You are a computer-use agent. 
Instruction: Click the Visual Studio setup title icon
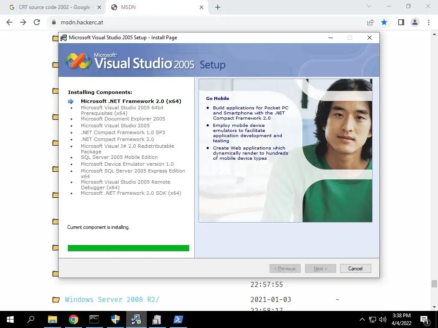pos(64,38)
